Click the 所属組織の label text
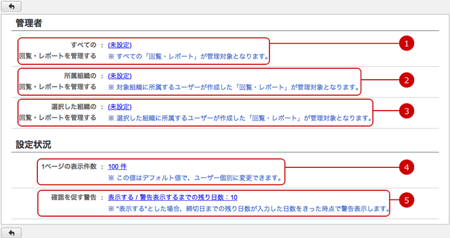The width and height of the screenshot is (450, 238). pos(80,76)
